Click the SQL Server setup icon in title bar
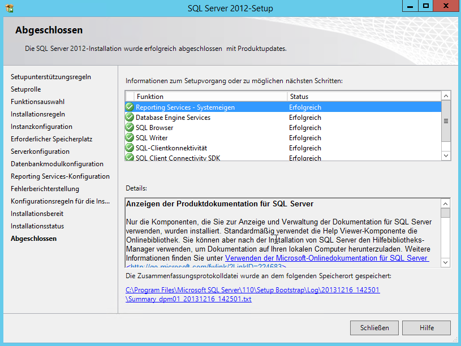Image resolution: width=461 pixels, height=346 pixels. pos(9,8)
